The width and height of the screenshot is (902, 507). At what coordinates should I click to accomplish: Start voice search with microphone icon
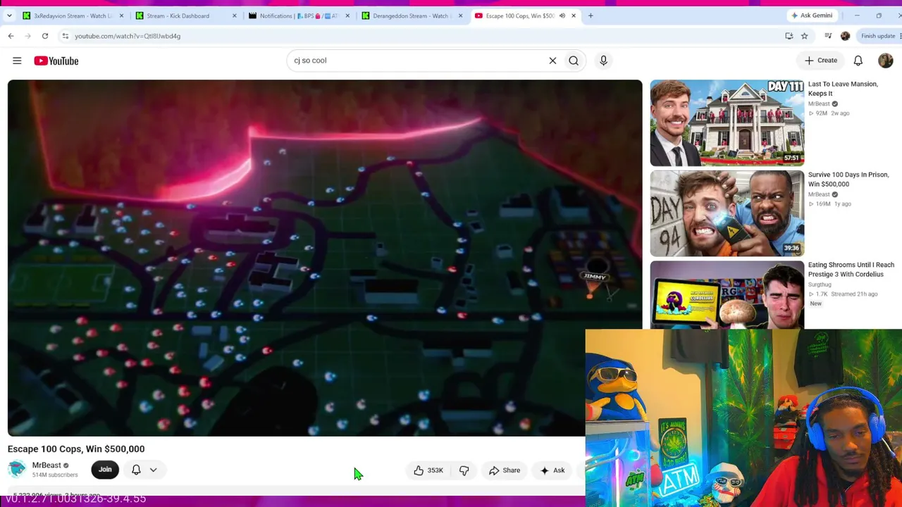(603, 61)
